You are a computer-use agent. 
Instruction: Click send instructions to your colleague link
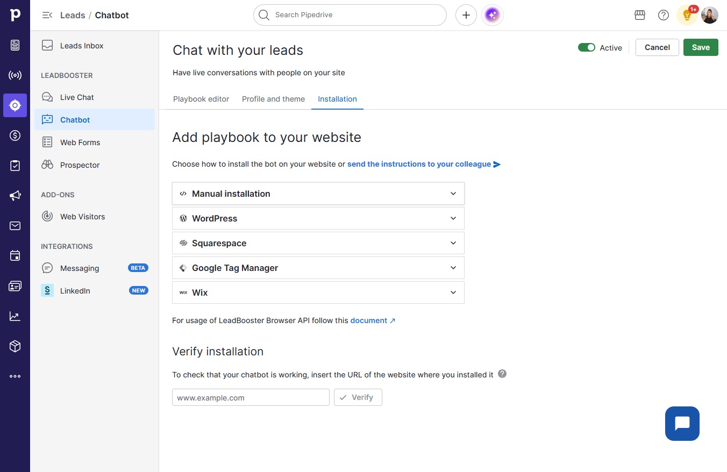click(x=424, y=164)
